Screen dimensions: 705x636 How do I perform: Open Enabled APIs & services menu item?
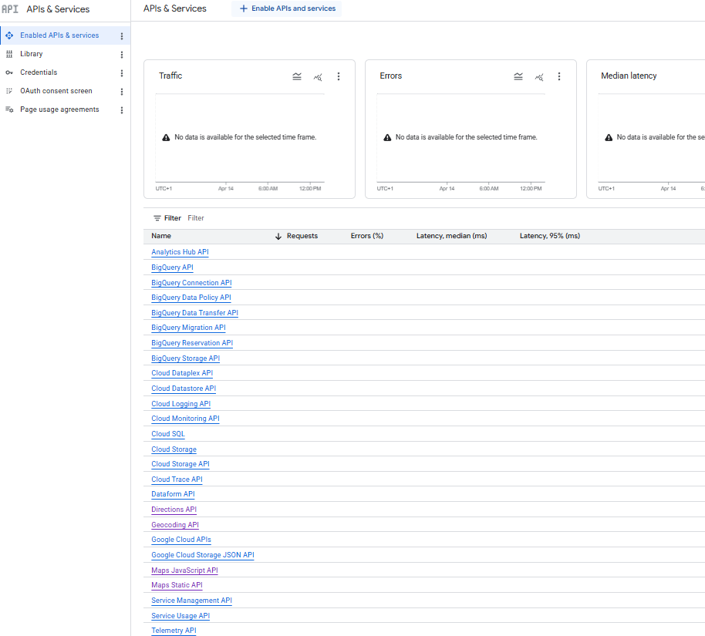click(x=66, y=35)
